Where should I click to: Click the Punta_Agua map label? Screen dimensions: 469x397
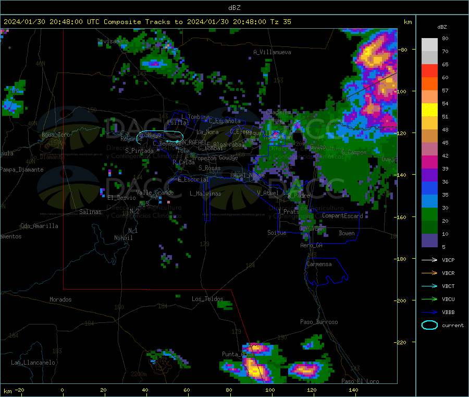coord(238,354)
